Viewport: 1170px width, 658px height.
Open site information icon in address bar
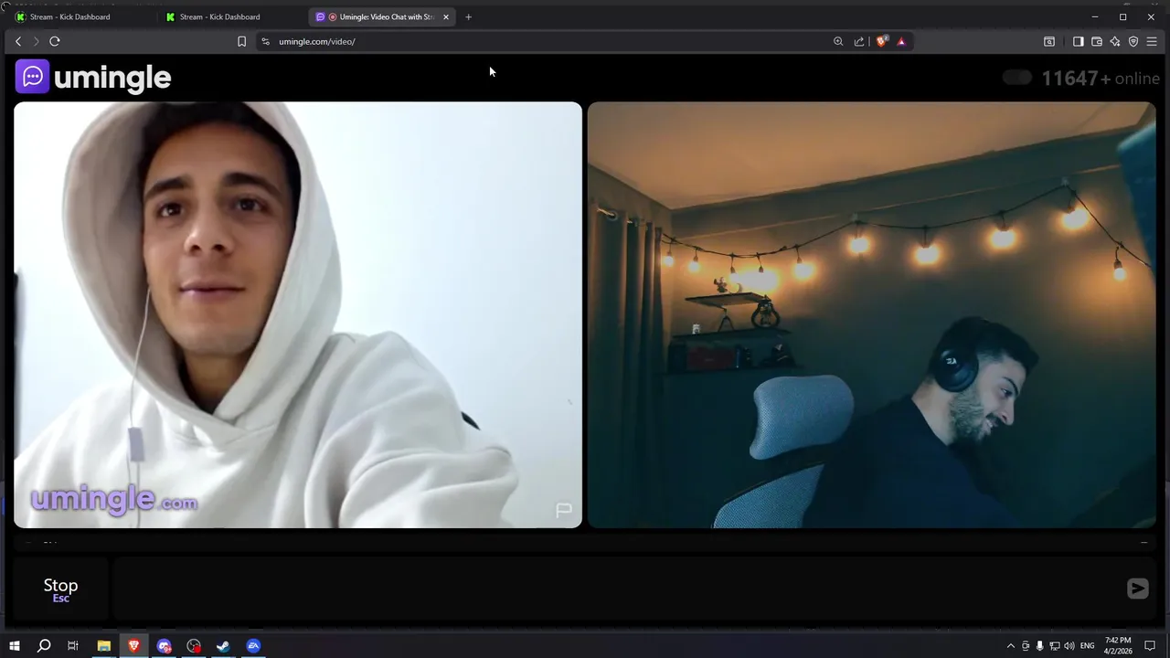click(265, 41)
